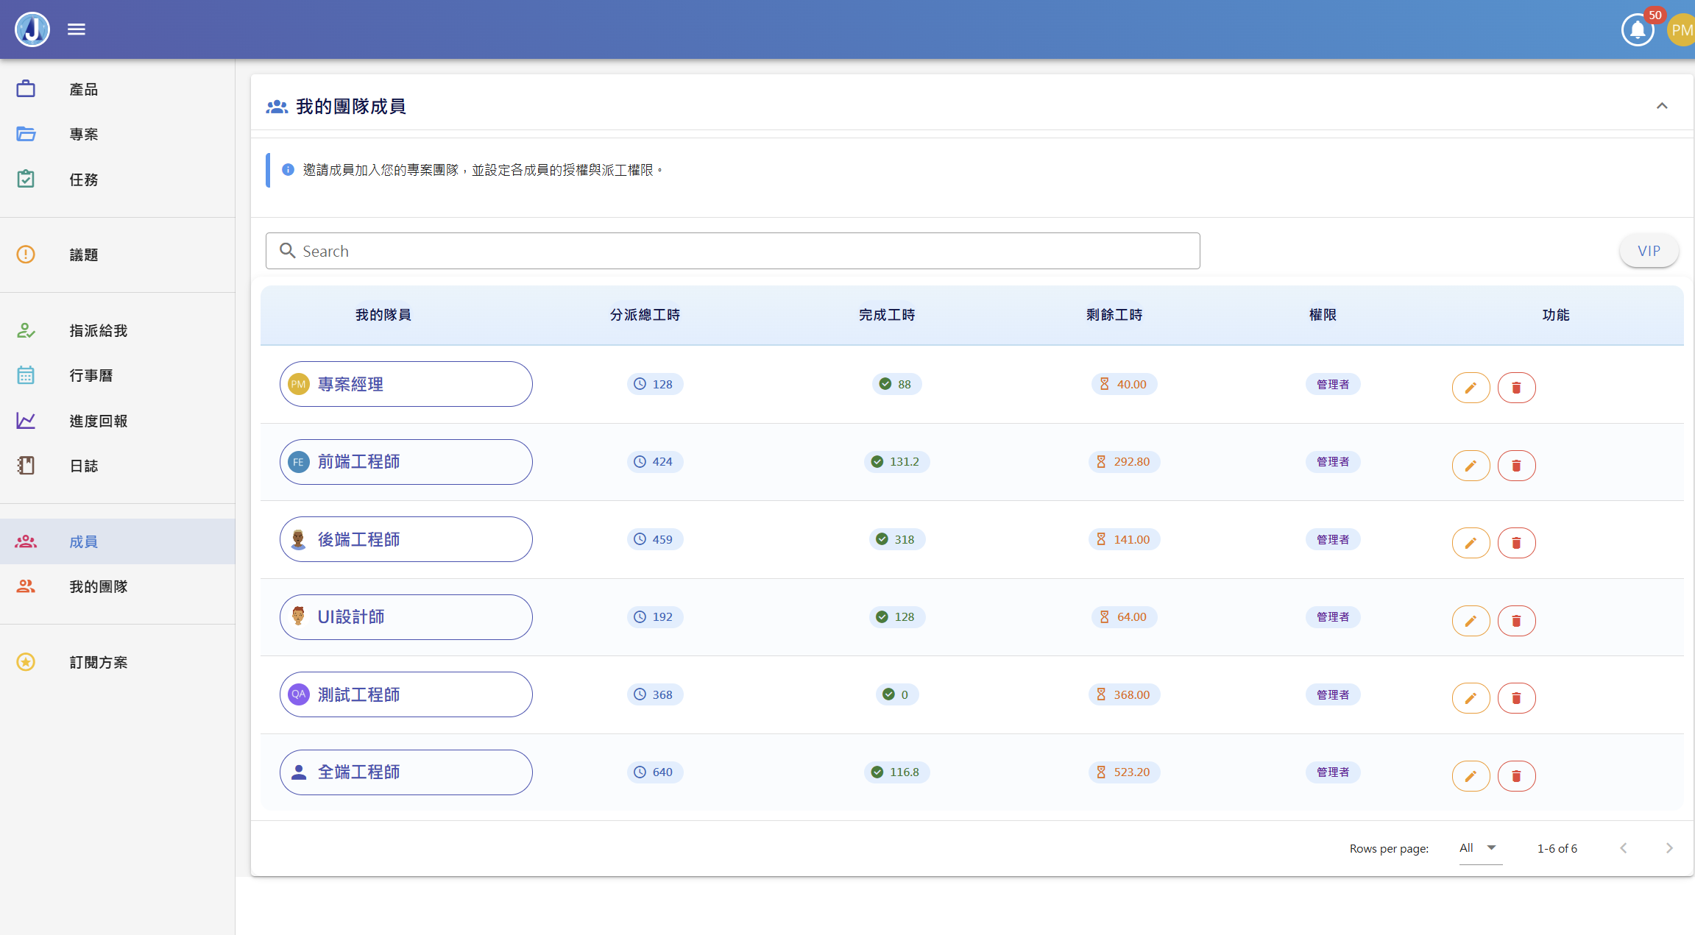Screen dimensions: 1695x935
Task: Open the notifications bell
Action: [x=1638, y=30]
